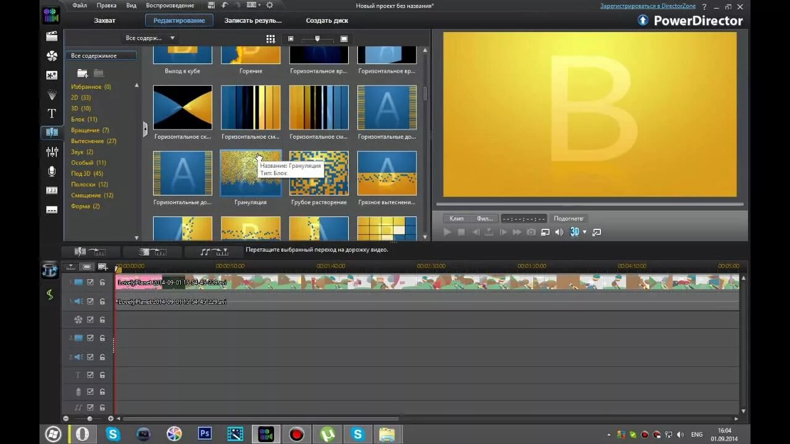Viewport: 790px width, 444px height.
Task: Open the 'Все содерж...' filter dropdown
Action: click(x=150, y=38)
